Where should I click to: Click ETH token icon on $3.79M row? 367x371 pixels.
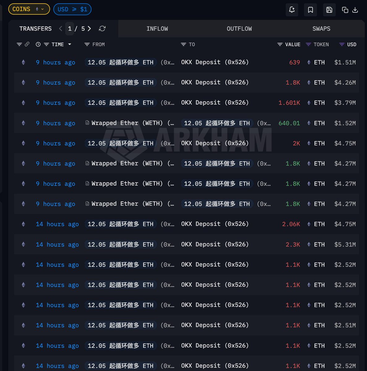point(309,103)
